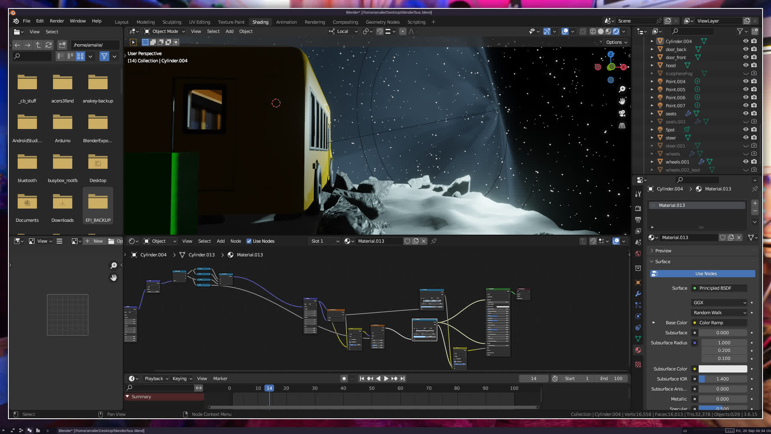Open the Render menu
771x434 pixels.
(57, 21)
